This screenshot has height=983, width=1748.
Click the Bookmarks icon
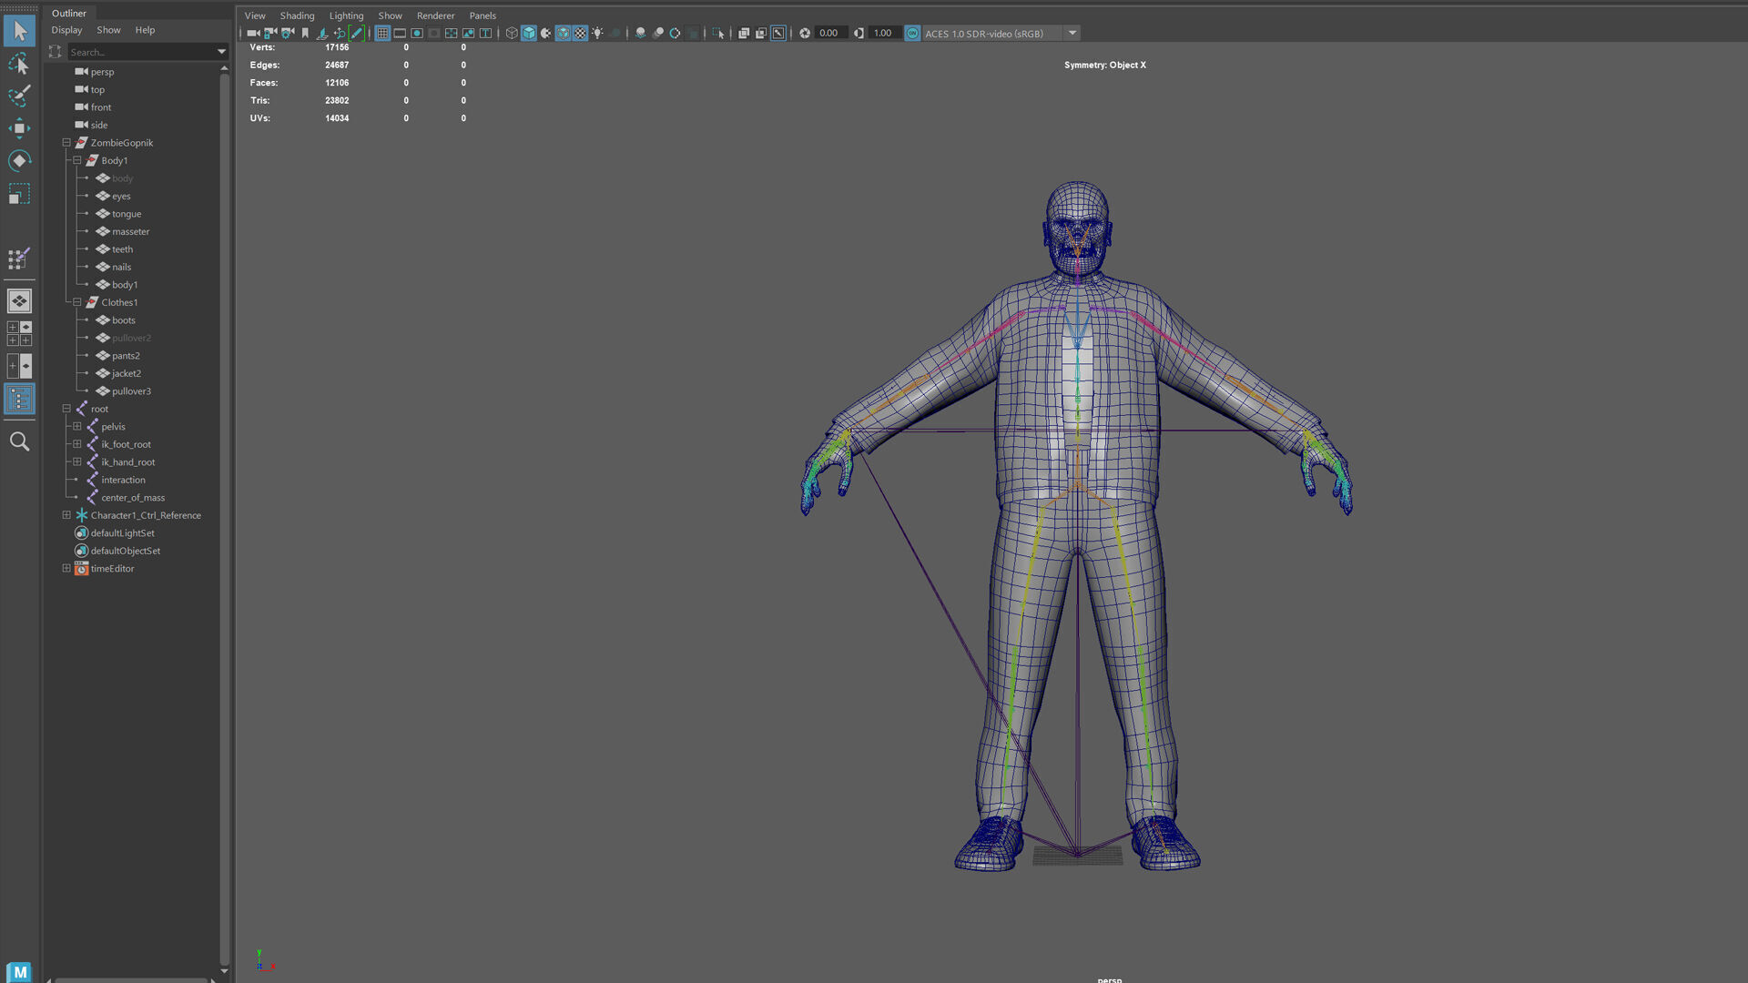point(305,33)
